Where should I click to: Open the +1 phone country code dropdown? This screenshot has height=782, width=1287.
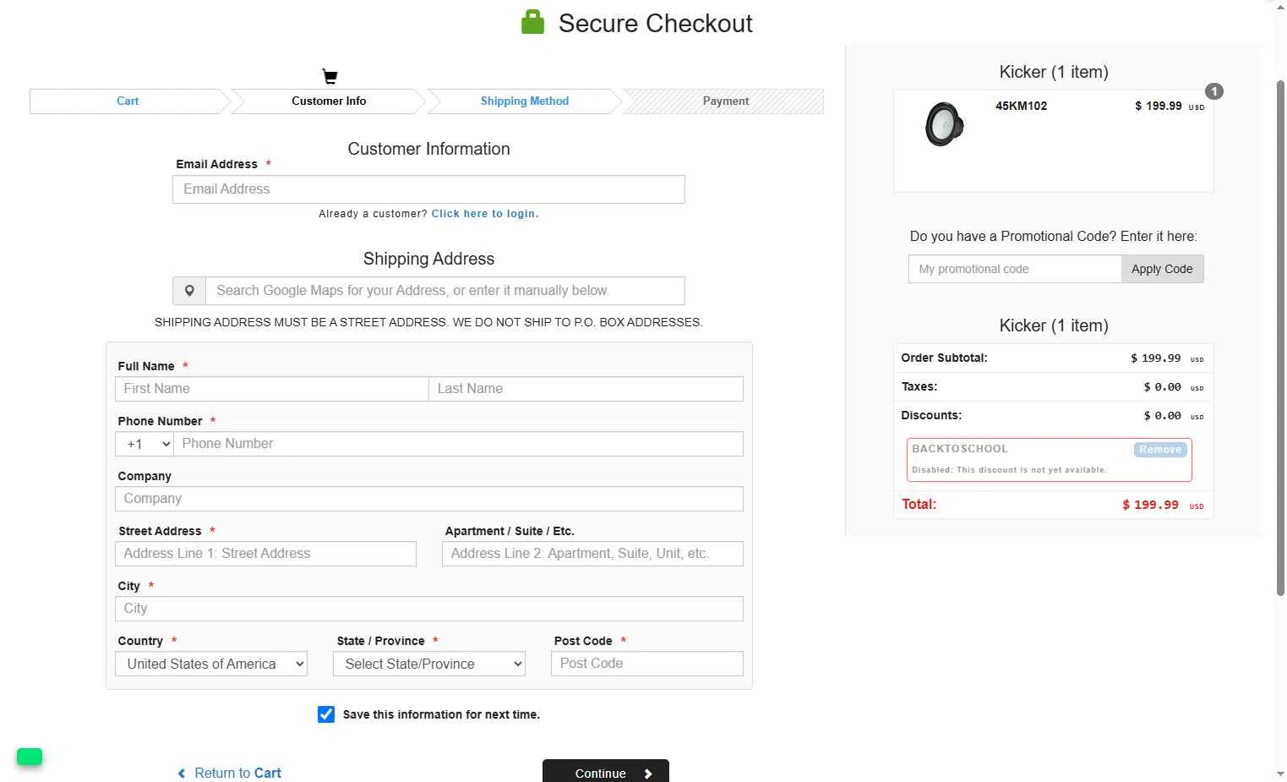tap(145, 444)
